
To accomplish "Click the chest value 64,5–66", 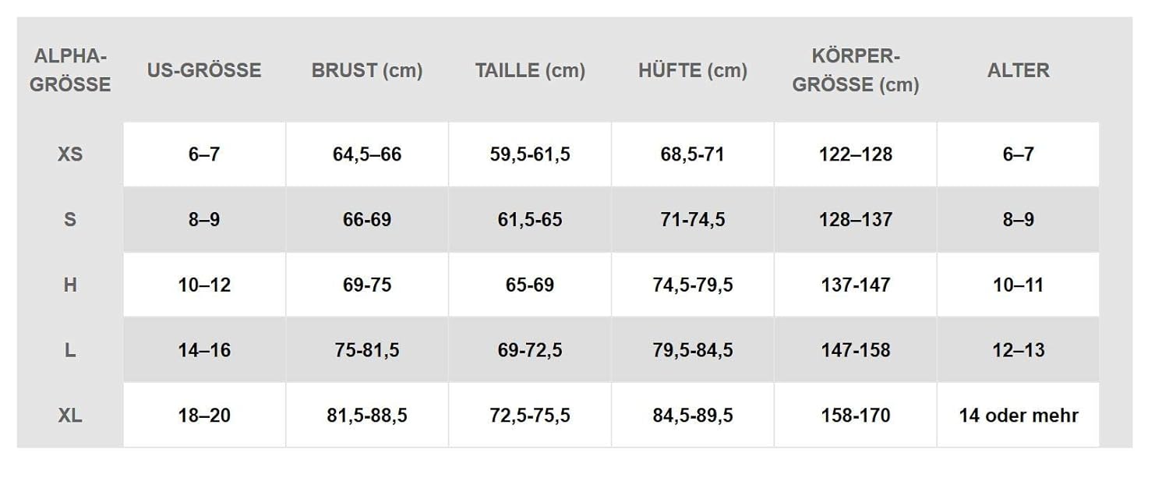I will [x=367, y=154].
